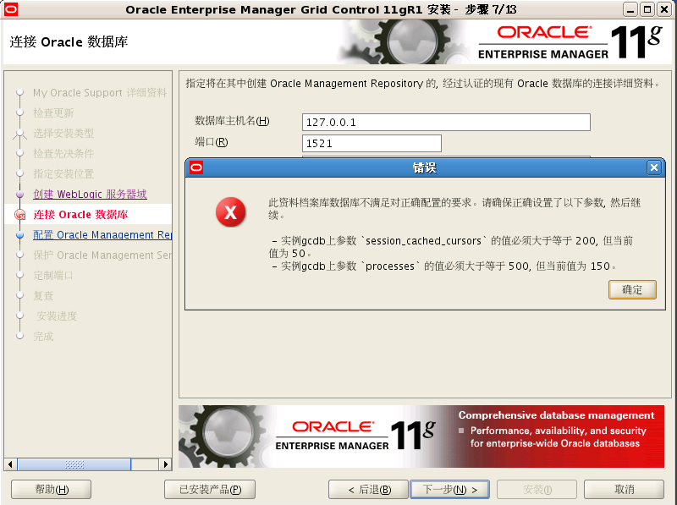Select the 创建 WebLogic 服务器域 step
The height and width of the screenshot is (505, 677).
[x=90, y=195]
